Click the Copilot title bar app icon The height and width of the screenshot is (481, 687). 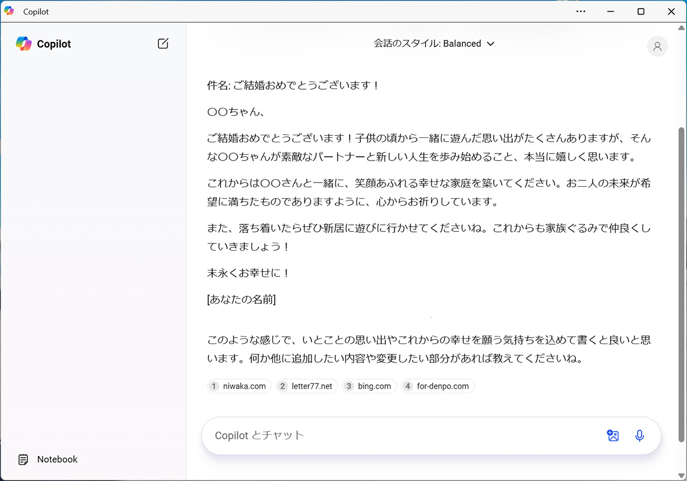tap(9, 11)
